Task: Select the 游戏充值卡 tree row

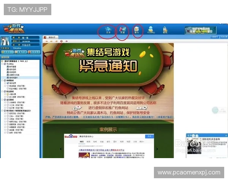Action: point(20,78)
